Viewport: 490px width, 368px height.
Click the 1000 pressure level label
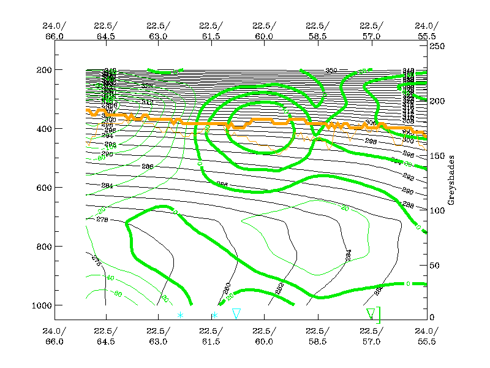42,305
